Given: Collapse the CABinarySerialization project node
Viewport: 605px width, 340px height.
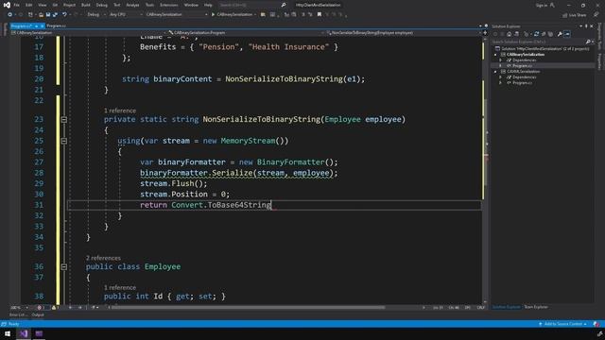Looking at the screenshot, I should click(495, 55).
